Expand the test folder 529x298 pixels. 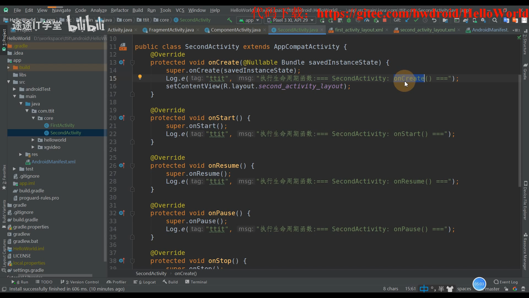[x=14, y=169]
